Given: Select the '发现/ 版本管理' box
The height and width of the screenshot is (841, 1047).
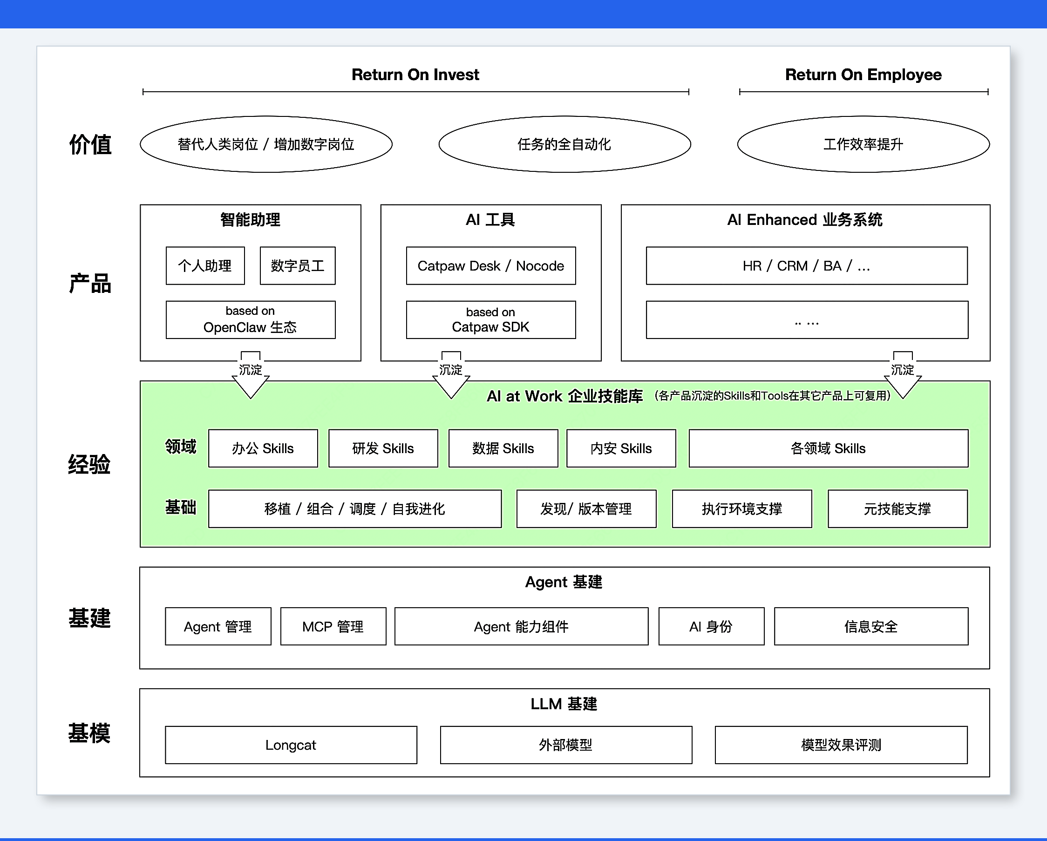Looking at the screenshot, I should pyautogui.click(x=586, y=509).
